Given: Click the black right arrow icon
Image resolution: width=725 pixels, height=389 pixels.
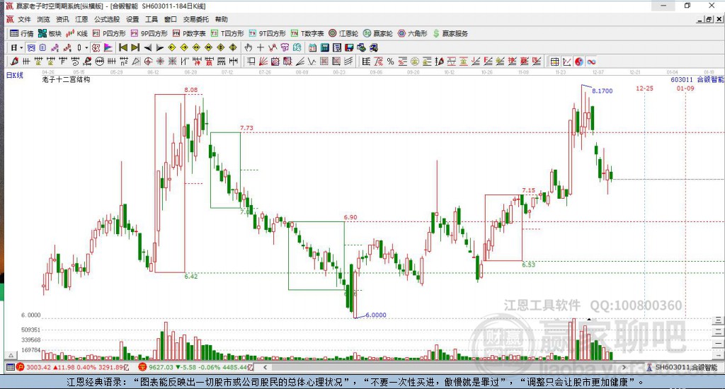Looking at the screenshot, I should (x=159, y=47).
